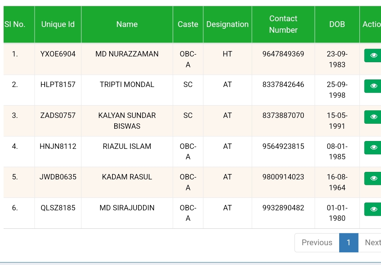Sort by the Designation column
The height and width of the screenshot is (265, 381).
point(227,24)
